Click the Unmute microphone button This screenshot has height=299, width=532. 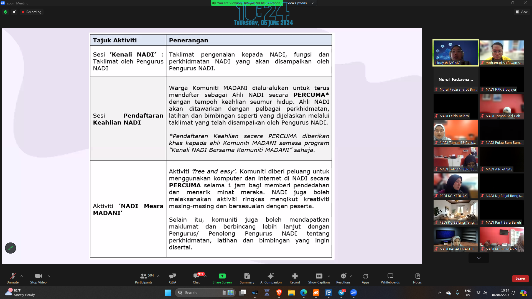[12, 278]
